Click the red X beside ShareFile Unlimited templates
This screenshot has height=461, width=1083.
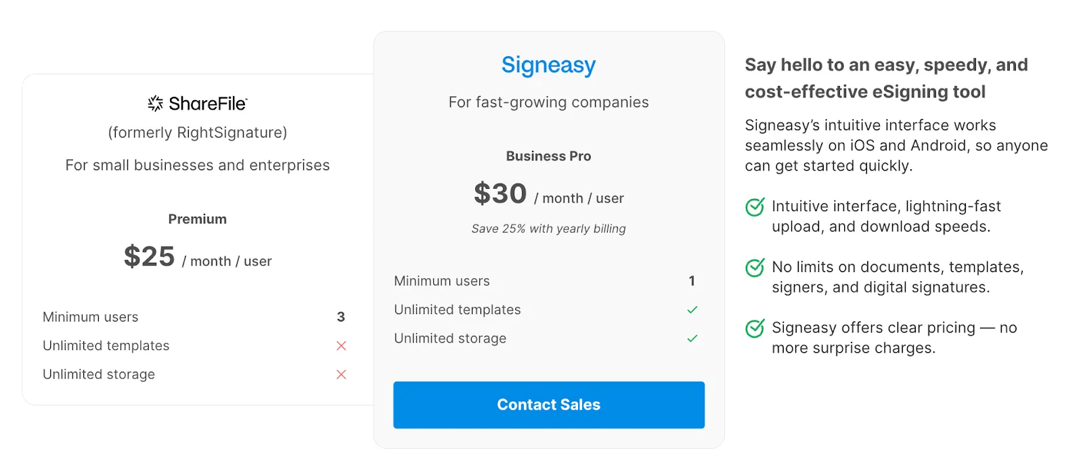pos(341,346)
